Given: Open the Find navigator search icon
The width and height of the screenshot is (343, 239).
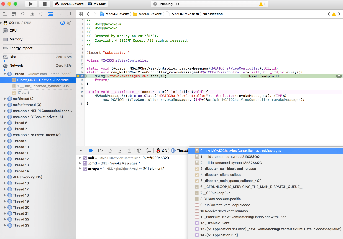Looking at the screenshot, I should (x=23, y=14).
